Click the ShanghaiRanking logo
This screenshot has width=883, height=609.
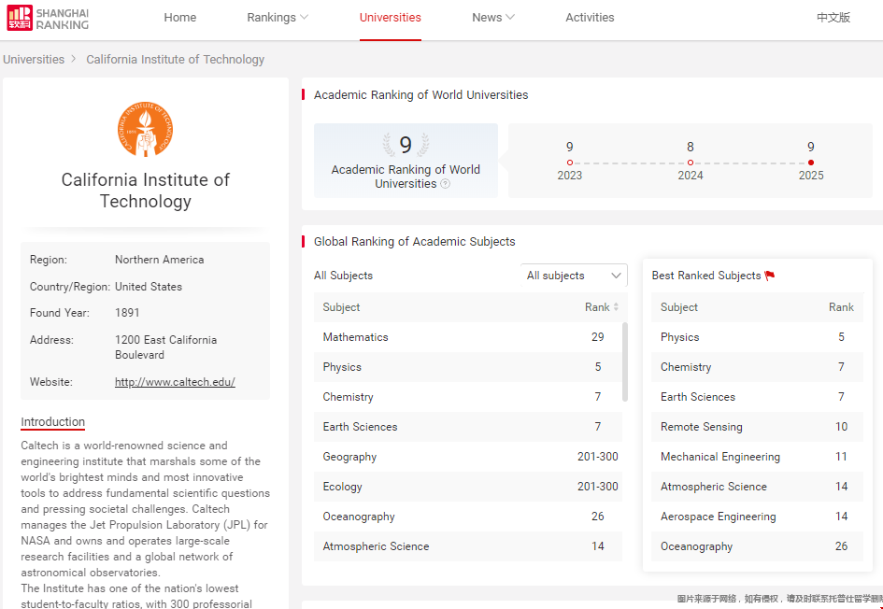(x=49, y=19)
